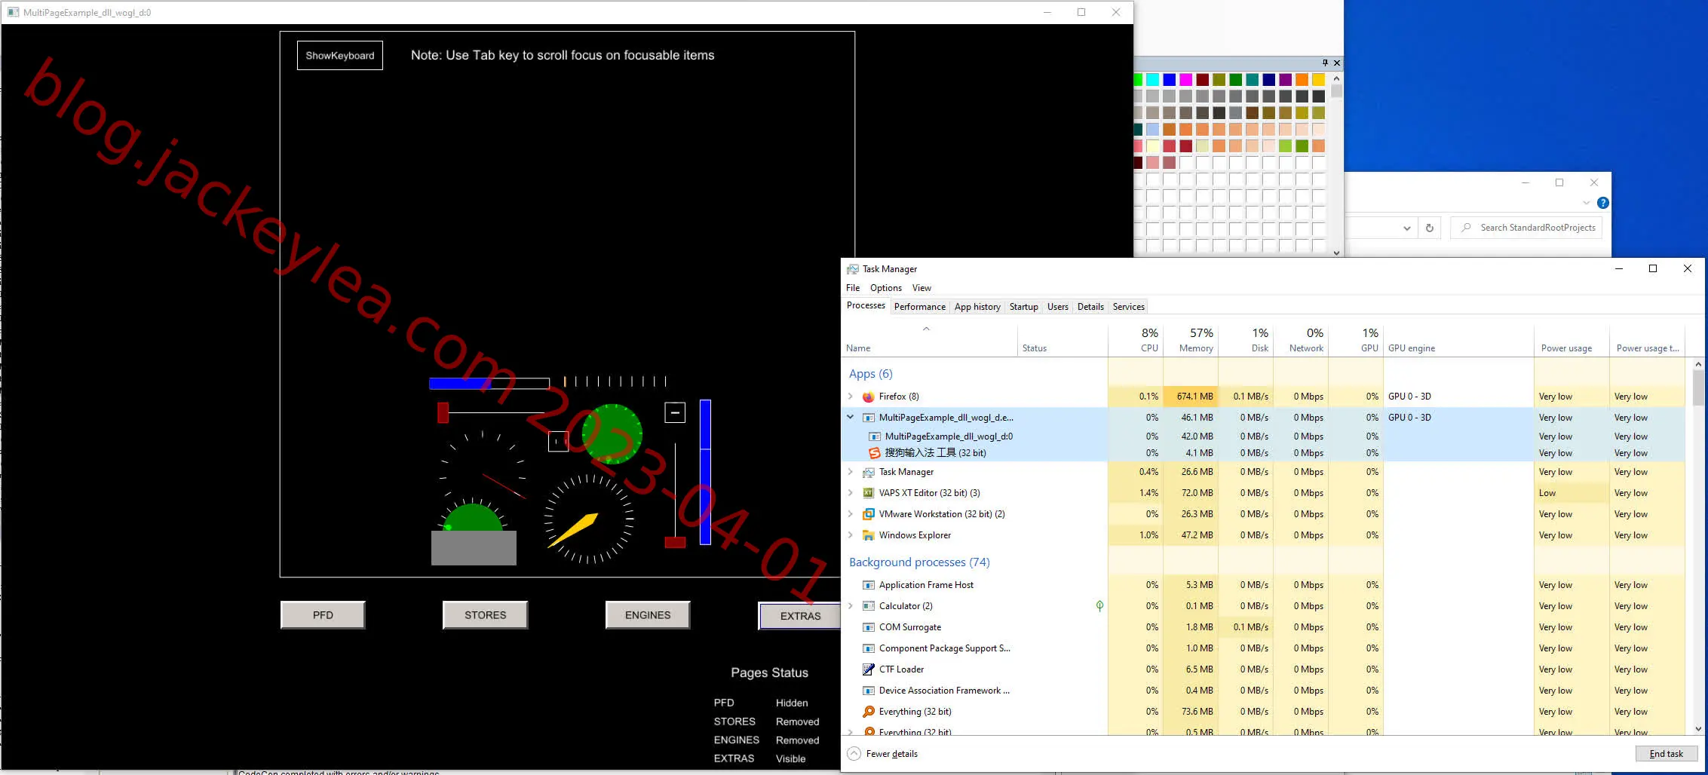Collapse details with Fewer details chevron
This screenshot has height=775, width=1708.
(854, 754)
